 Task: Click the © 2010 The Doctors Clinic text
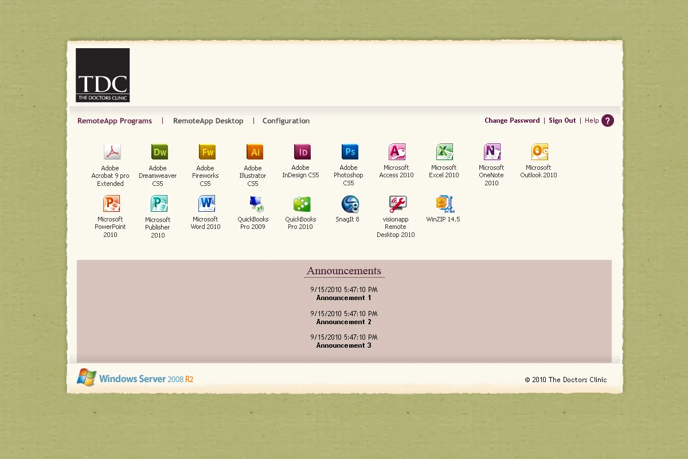566,380
